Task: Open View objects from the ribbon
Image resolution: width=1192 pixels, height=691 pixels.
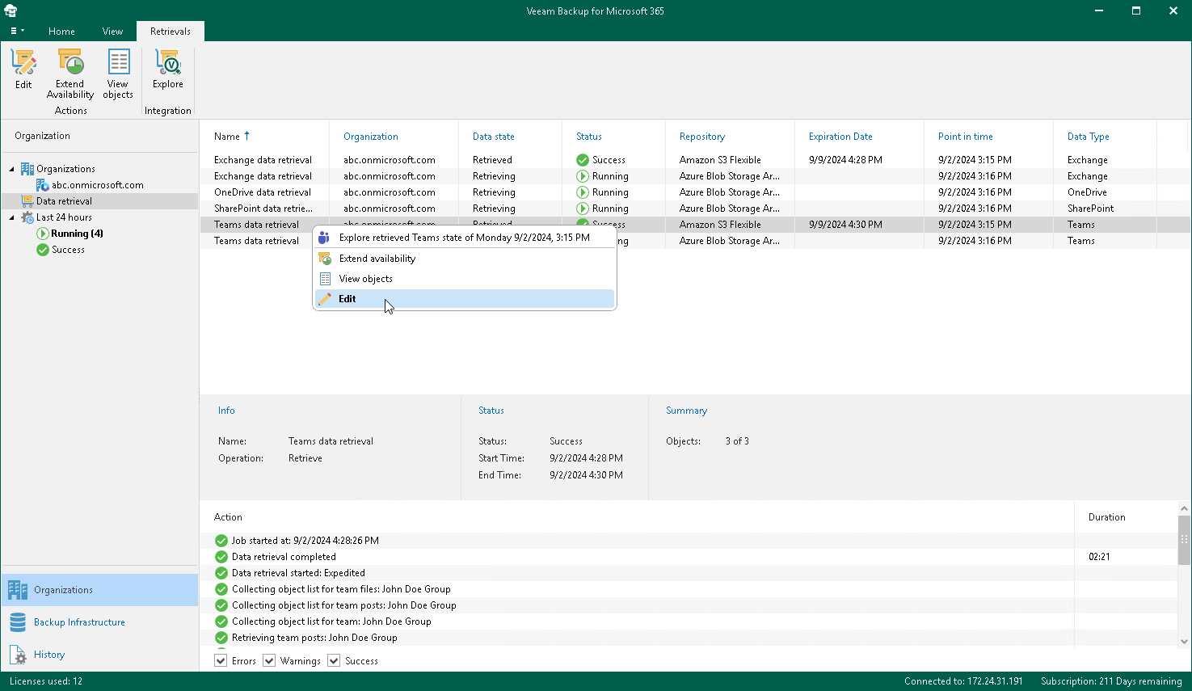Action: [118, 74]
